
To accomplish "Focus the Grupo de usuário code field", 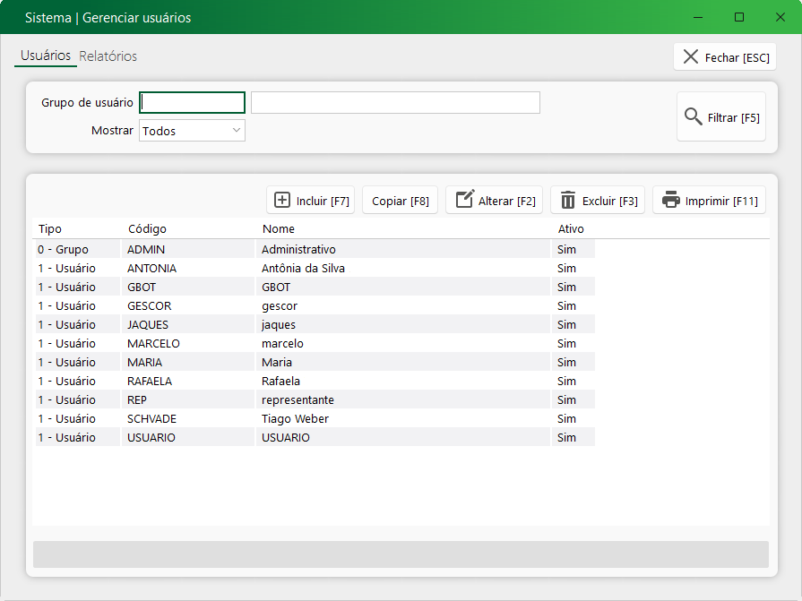I will point(193,103).
